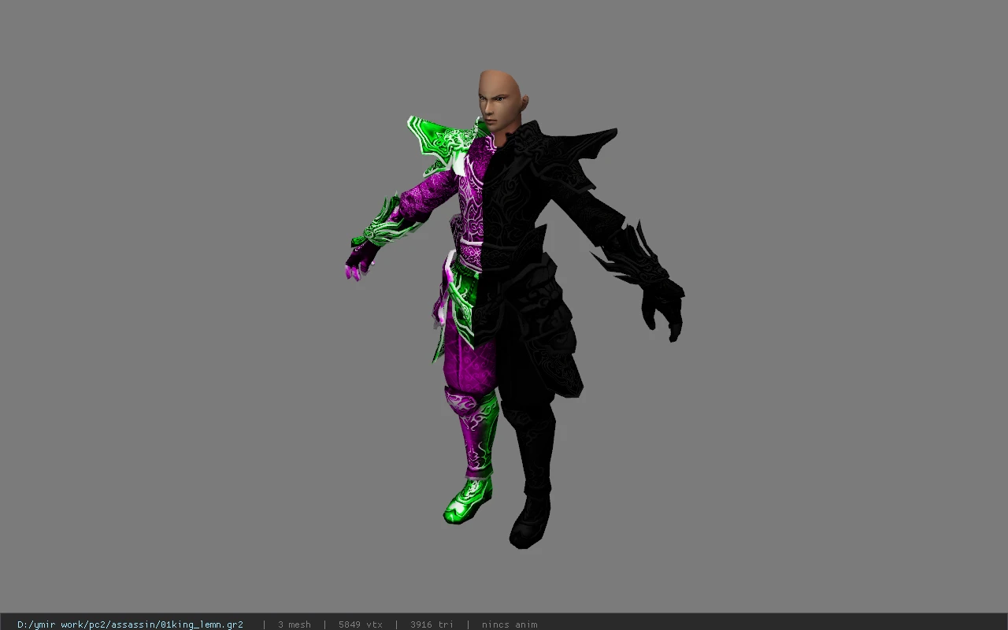Click the 3D character model's head
The height and width of the screenshot is (630, 1008).
(501, 100)
